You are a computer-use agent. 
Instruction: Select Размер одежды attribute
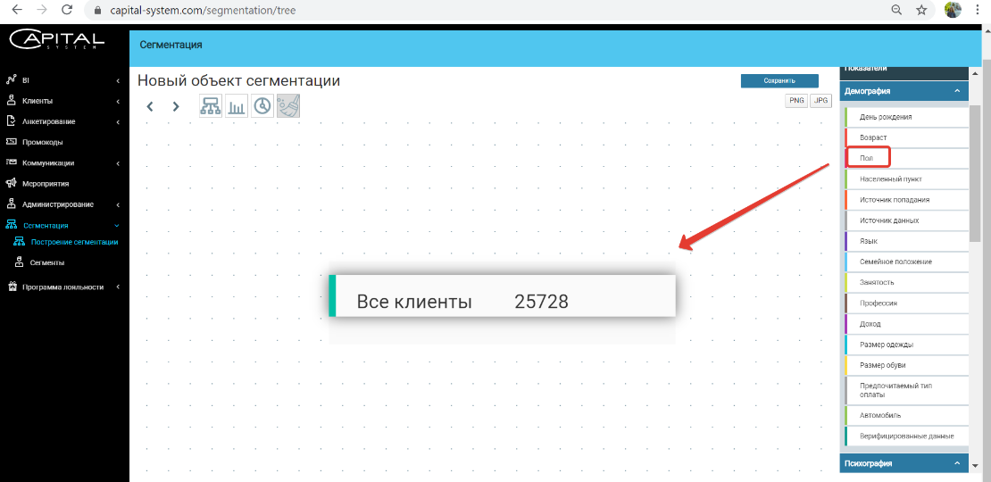click(906, 345)
